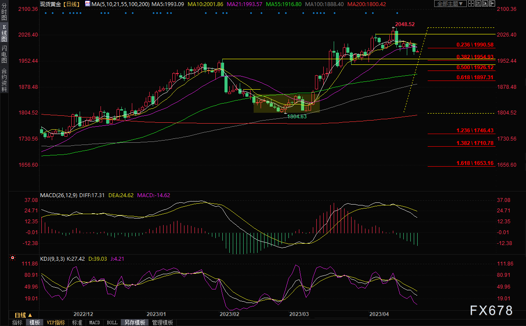526x326 pixels.
Task: Select the 标准 template
Action: (x=77, y=323)
